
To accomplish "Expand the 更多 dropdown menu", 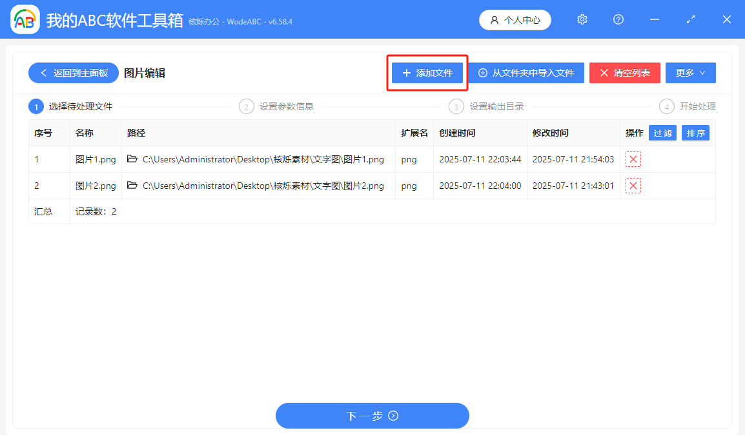I will (x=690, y=72).
